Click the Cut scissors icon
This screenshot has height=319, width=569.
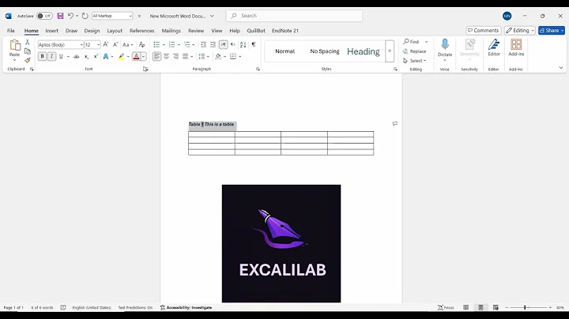pyautogui.click(x=27, y=42)
